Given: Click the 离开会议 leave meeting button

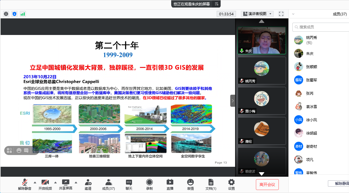Looking at the screenshot, I should coord(267,185).
